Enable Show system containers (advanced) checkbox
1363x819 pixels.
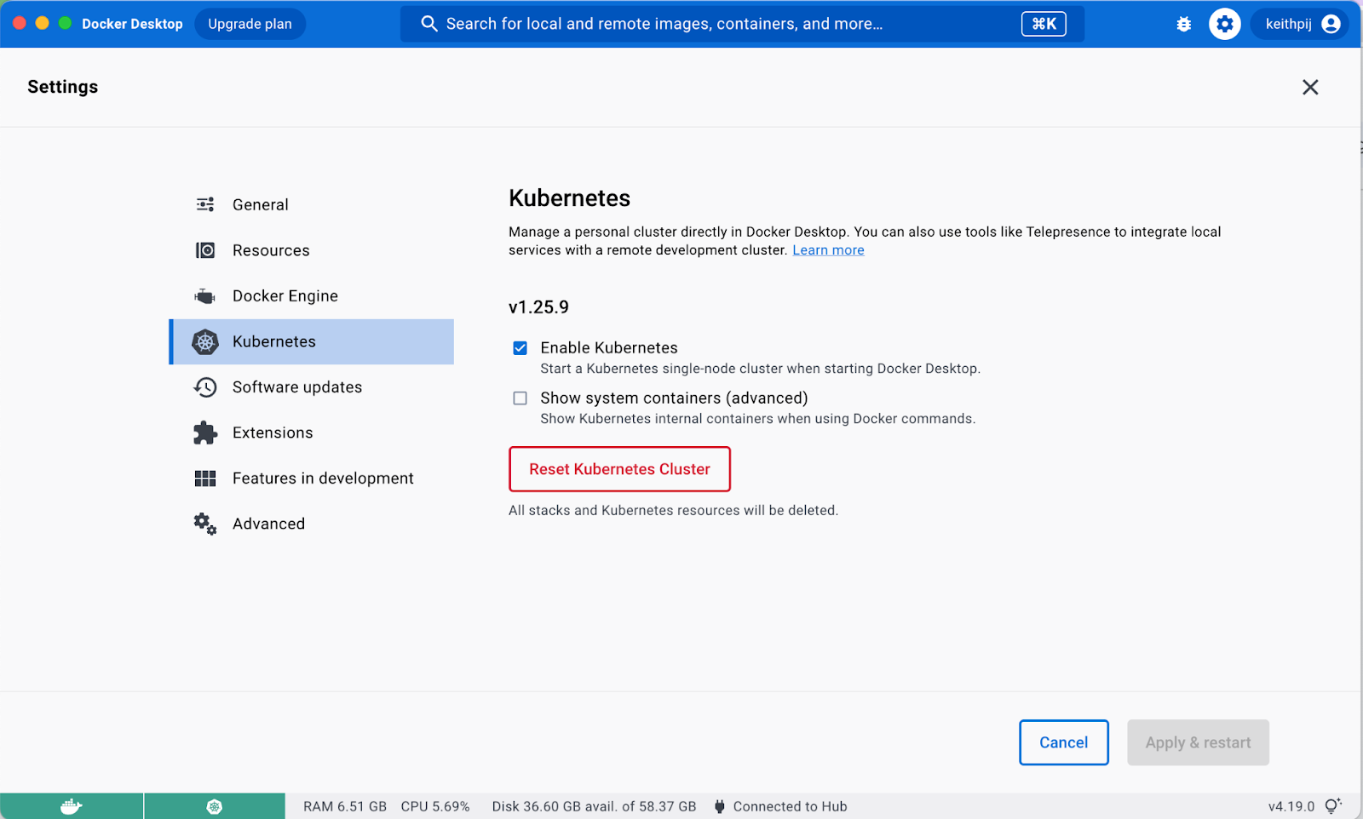click(x=520, y=398)
